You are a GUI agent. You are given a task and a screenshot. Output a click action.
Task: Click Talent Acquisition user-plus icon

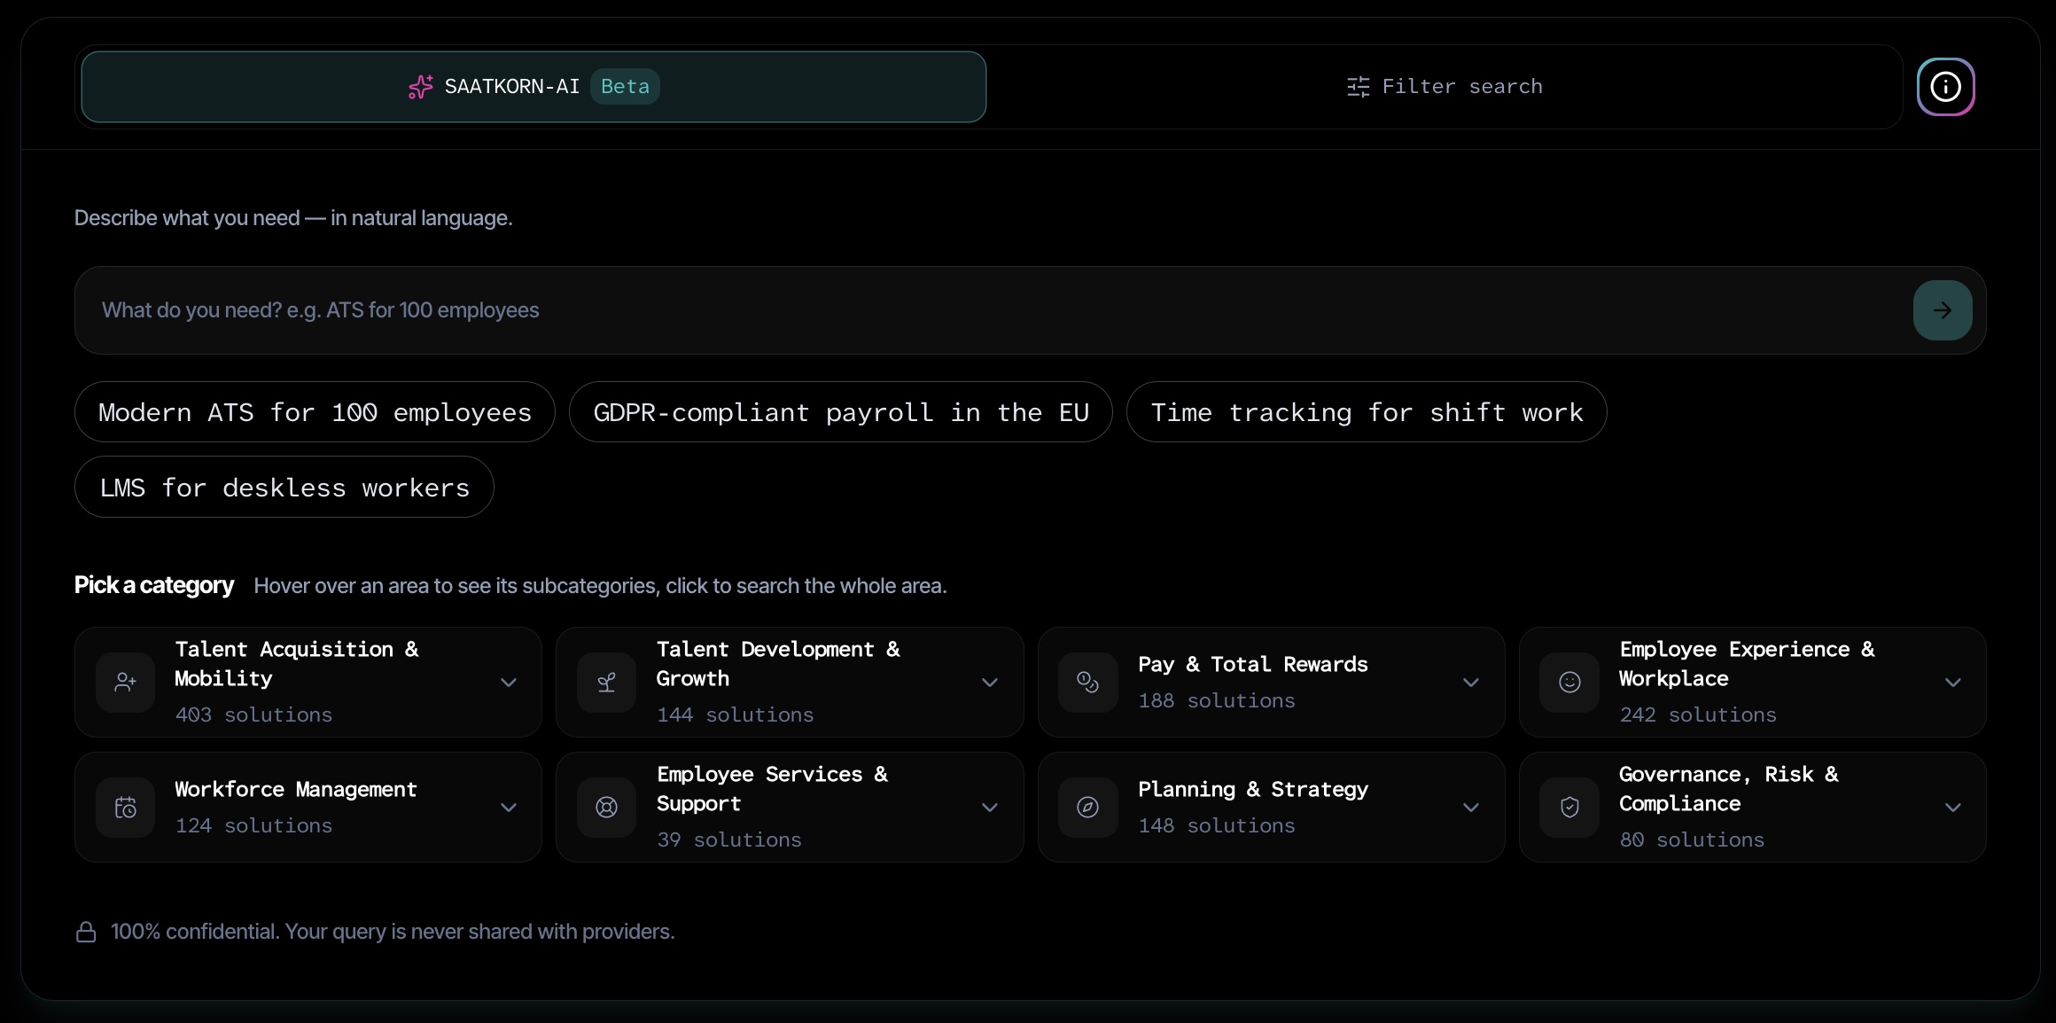pyautogui.click(x=125, y=683)
